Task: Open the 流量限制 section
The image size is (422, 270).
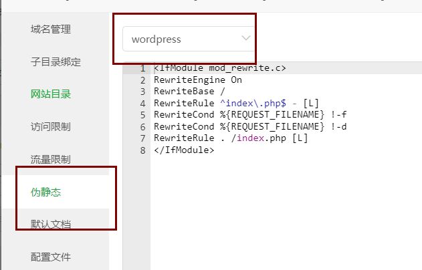Action: click(x=50, y=160)
